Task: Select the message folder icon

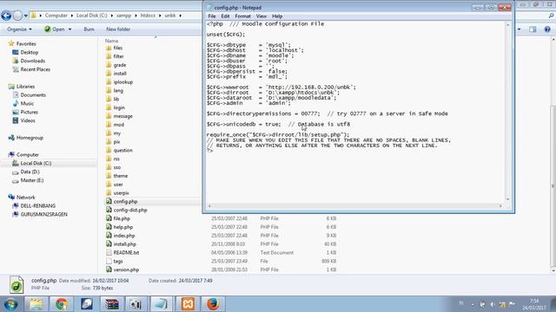Action: [109, 116]
